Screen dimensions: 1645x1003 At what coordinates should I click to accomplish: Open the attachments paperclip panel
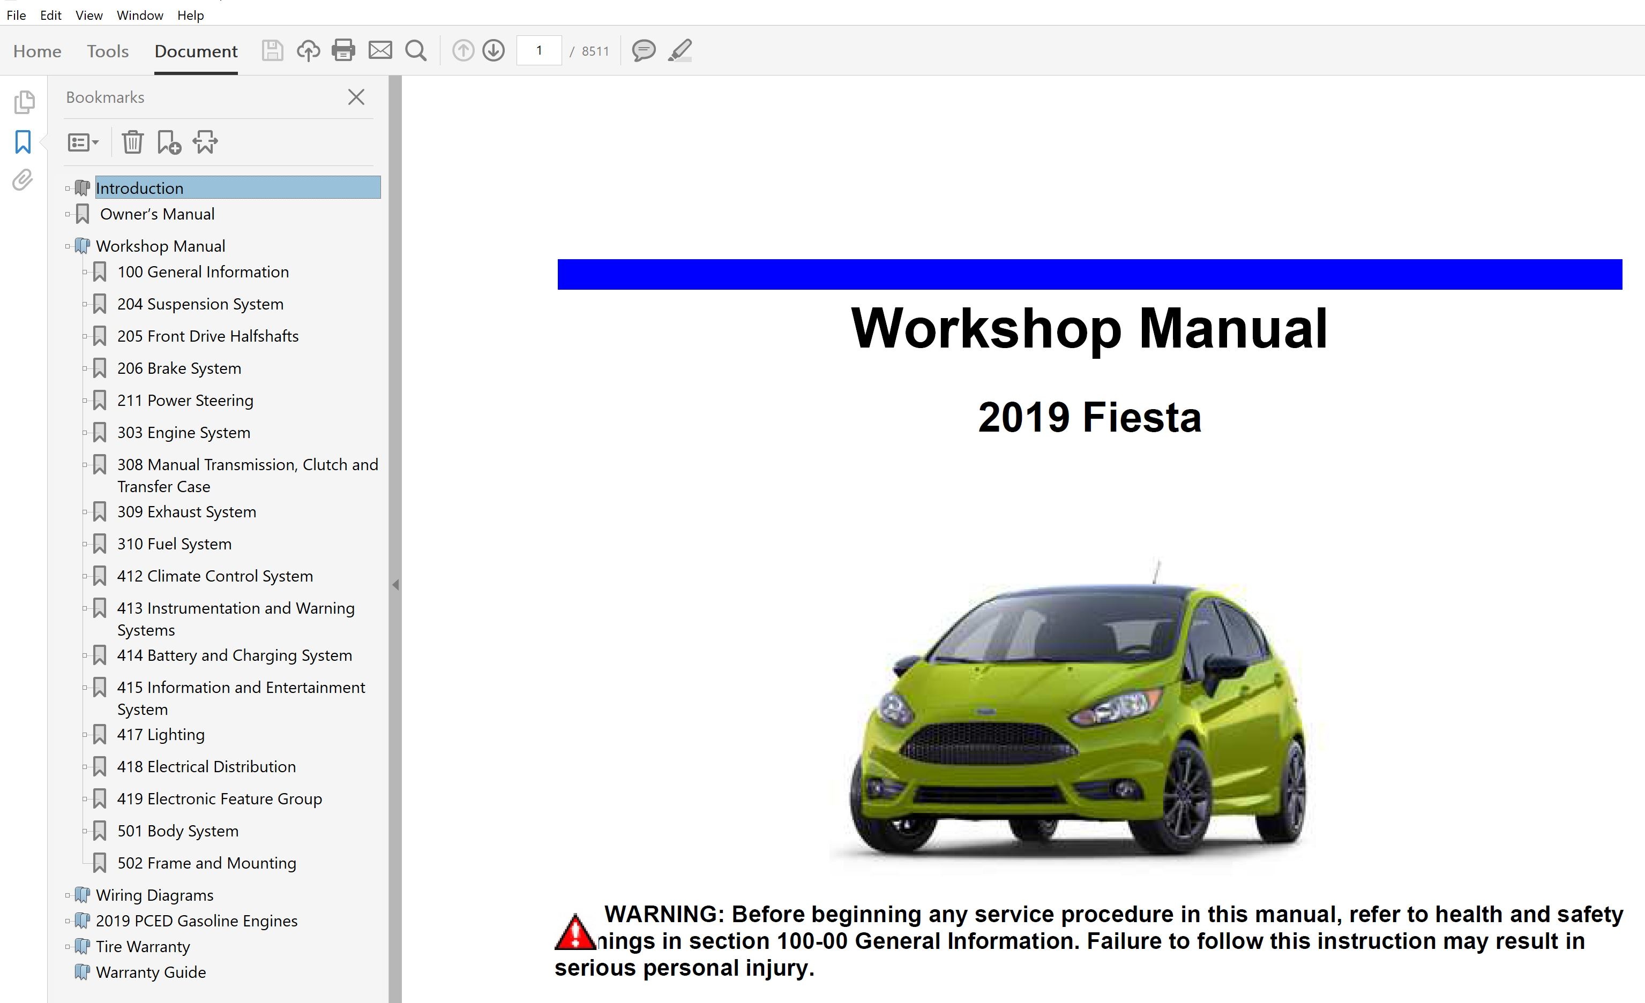coord(23,180)
